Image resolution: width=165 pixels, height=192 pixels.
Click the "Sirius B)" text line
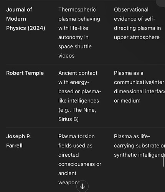tap(68, 119)
